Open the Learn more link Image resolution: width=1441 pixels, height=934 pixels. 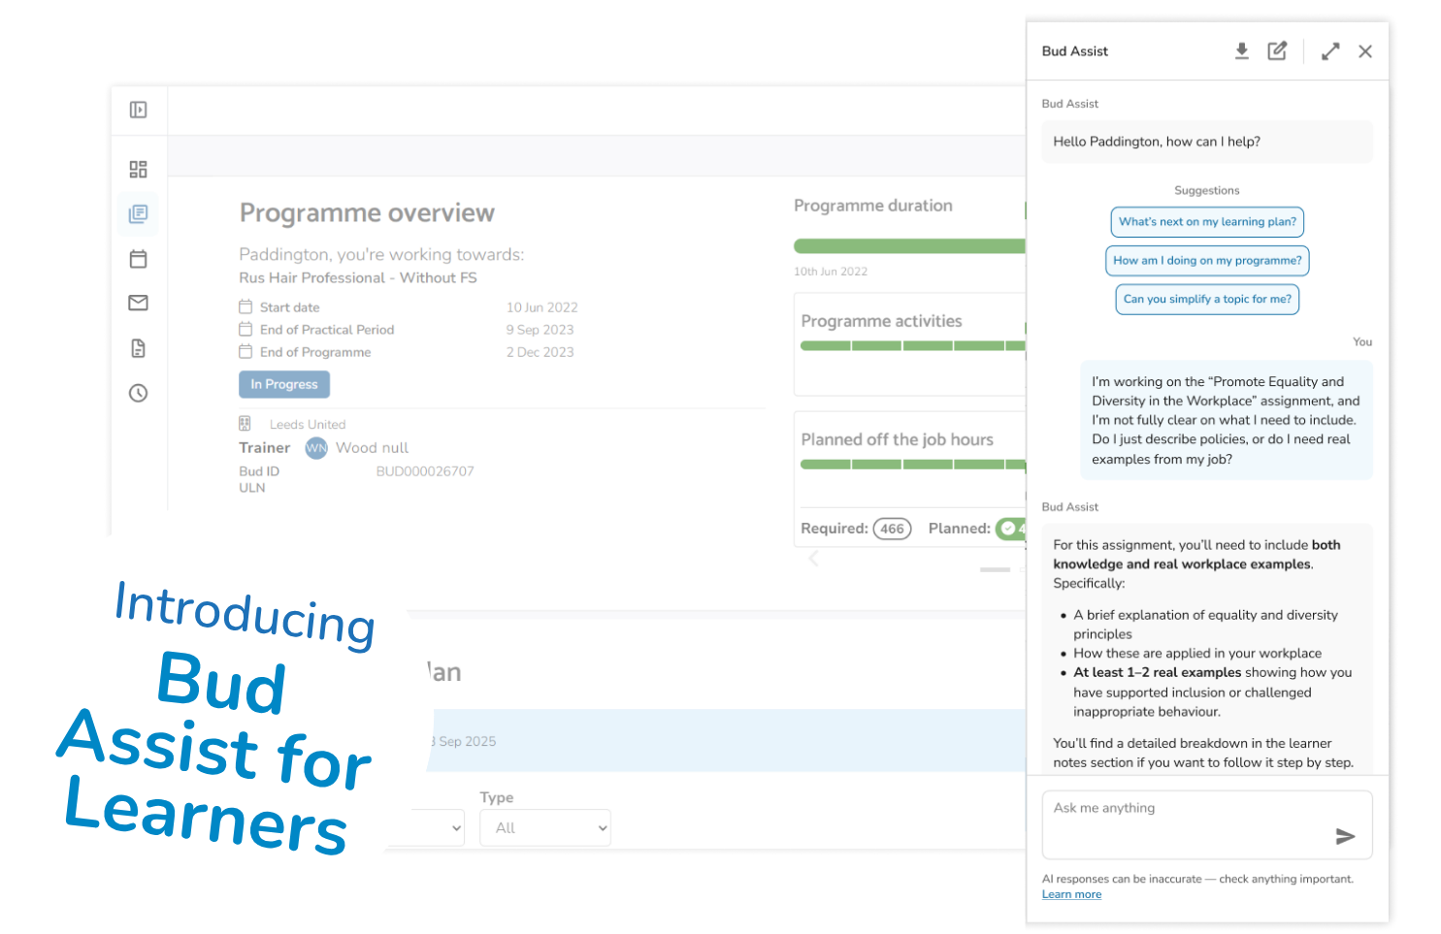(x=1071, y=895)
